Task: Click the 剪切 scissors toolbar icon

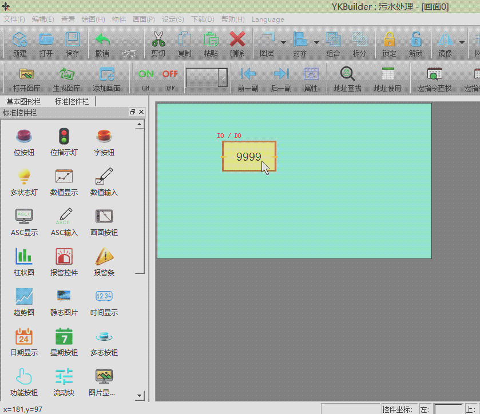Action: click(x=158, y=44)
